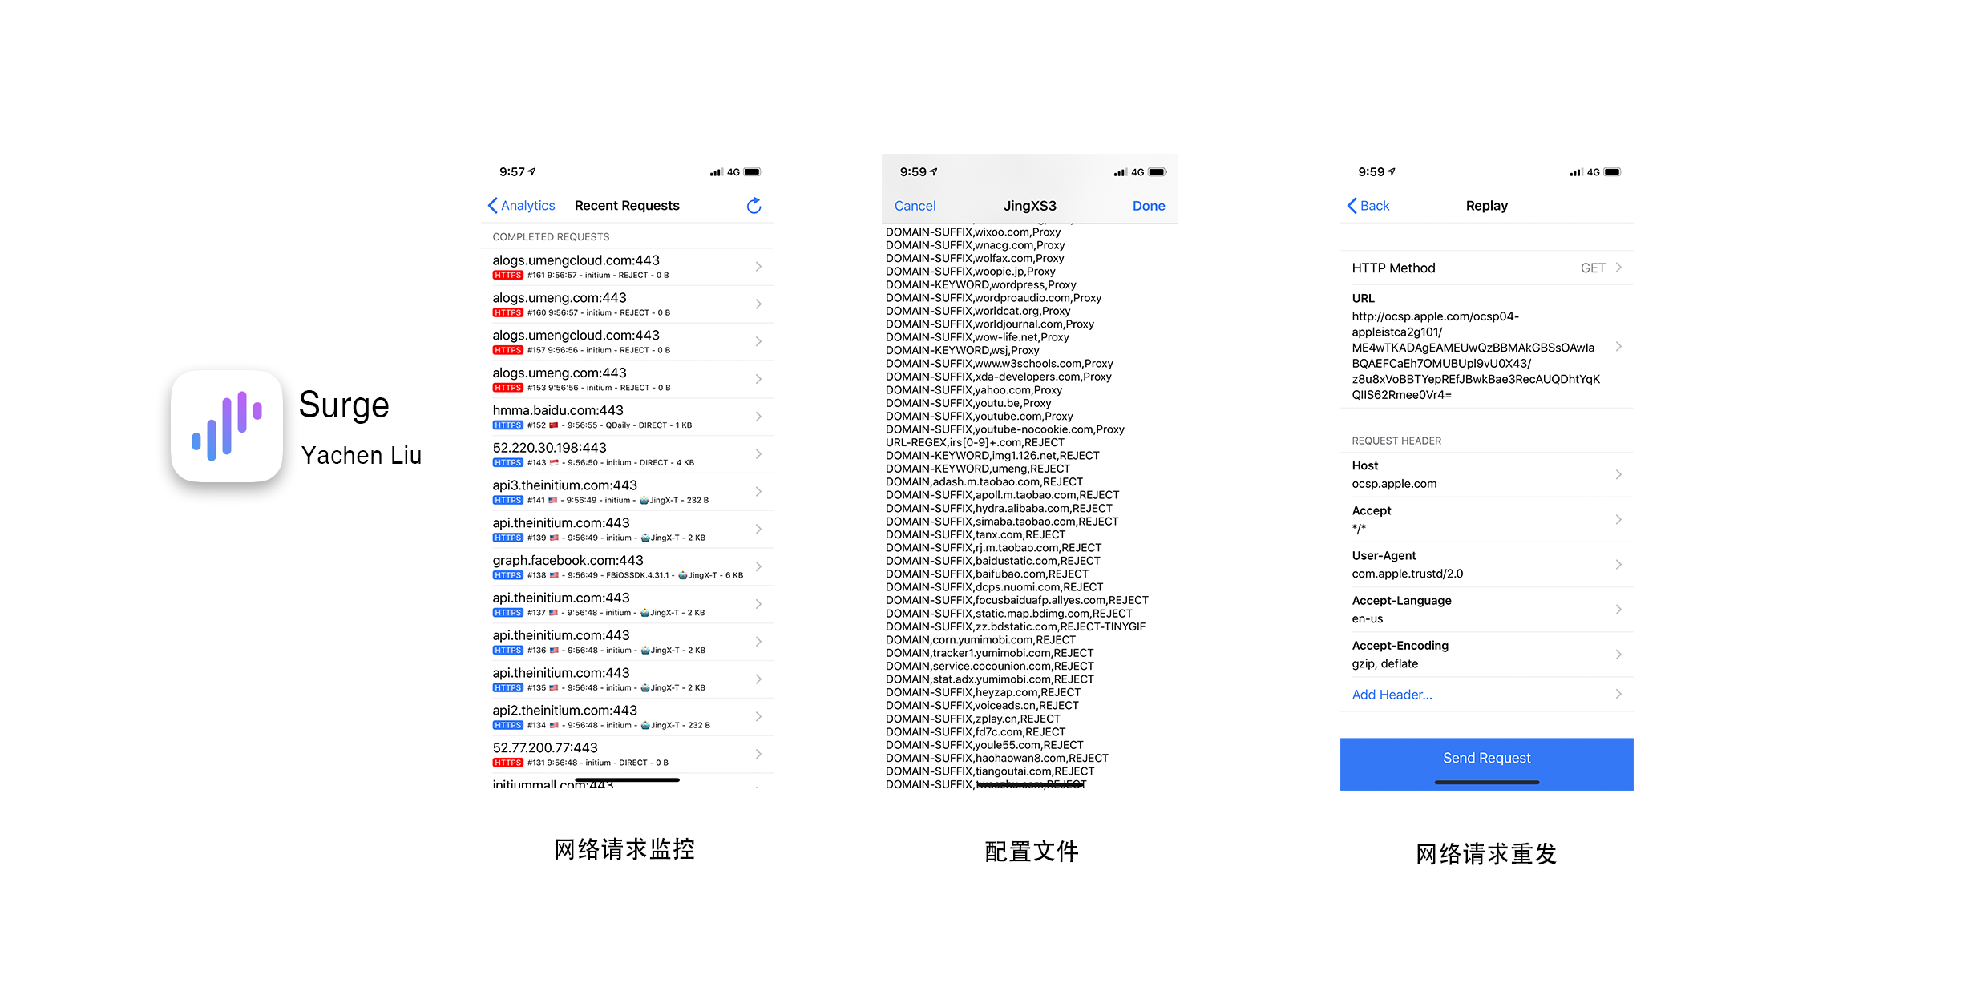Image resolution: width=1988 pixels, height=999 pixels.
Task: Tap Cancel in JingXS3 editor
Action: [915, 206]
